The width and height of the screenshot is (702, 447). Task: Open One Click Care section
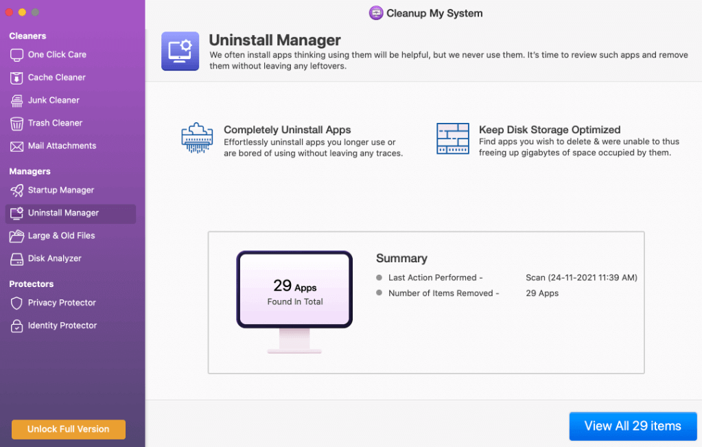tap(71, 55)
